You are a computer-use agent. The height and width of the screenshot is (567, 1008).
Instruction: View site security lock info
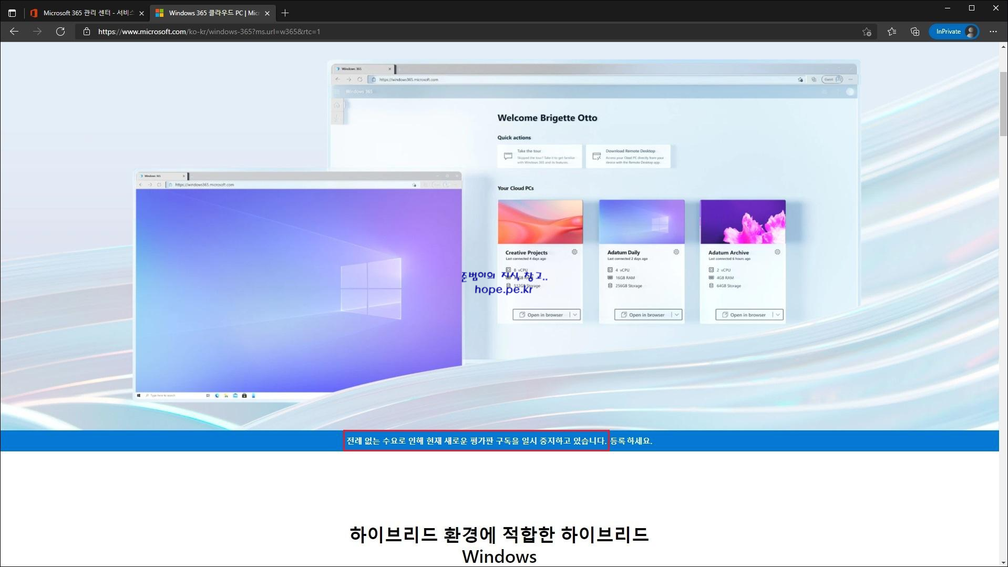click(x=87, y=32)
